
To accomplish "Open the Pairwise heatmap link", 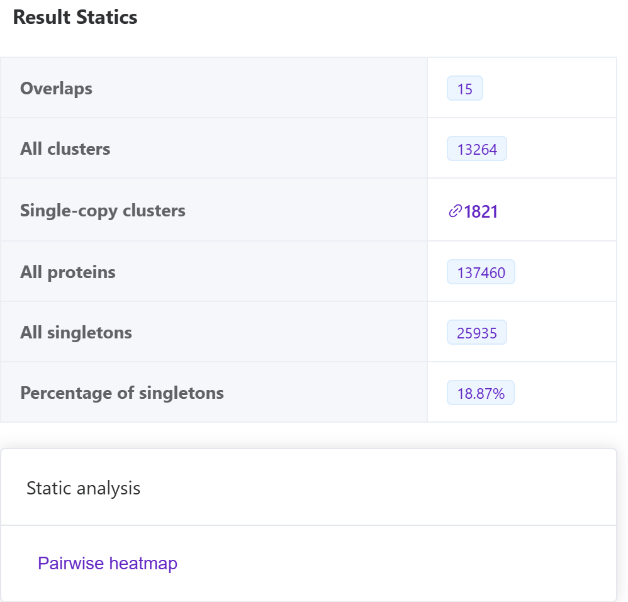I will point(108,563).
